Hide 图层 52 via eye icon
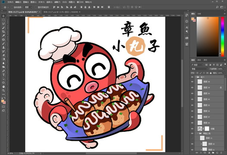Image resolution: width=227 pixels, height=155 pixels. click(x=192, y=105)
